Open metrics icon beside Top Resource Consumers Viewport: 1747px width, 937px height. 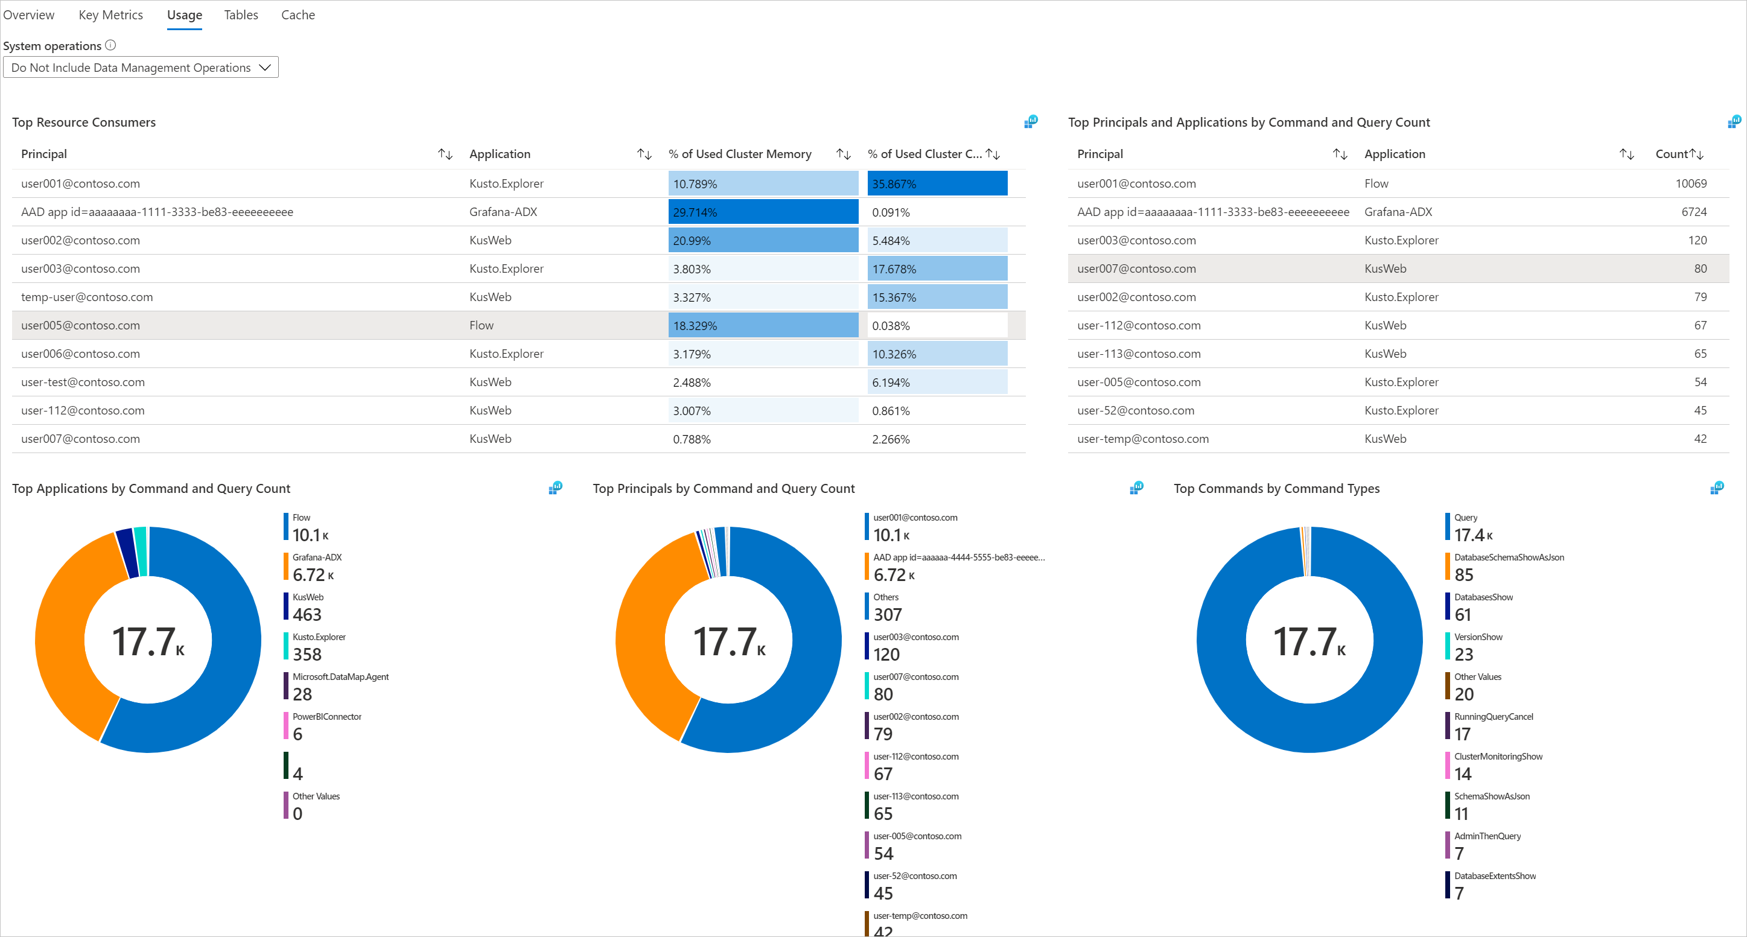click(1031, 122)
